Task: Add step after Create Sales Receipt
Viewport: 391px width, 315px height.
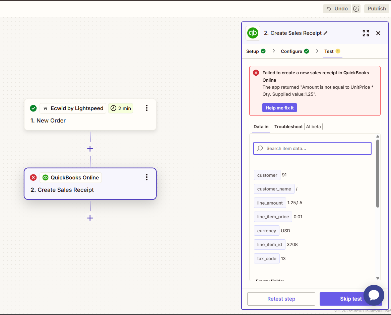Action: click(90, 218)
